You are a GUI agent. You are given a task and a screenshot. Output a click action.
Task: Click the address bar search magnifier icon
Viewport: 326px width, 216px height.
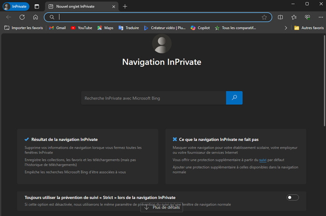tap(52, 17)
